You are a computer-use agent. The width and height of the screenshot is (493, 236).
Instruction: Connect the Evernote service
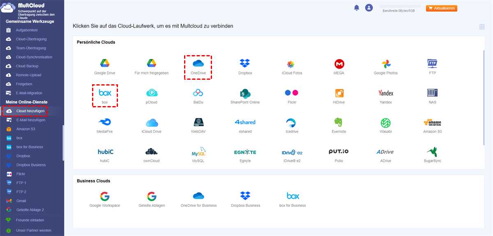[x=339, y=126]
